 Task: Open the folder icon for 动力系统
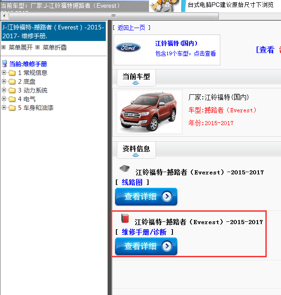coord(12,91)
